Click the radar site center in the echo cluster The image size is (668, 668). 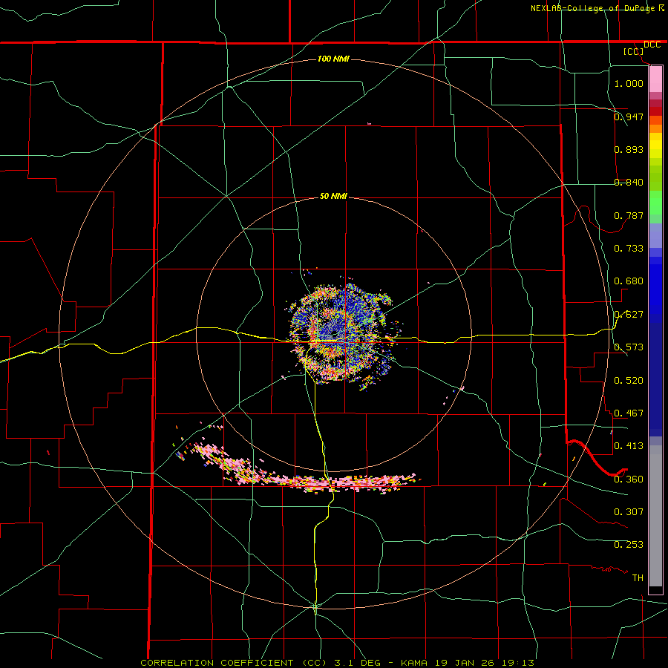[x=333, y=335]
